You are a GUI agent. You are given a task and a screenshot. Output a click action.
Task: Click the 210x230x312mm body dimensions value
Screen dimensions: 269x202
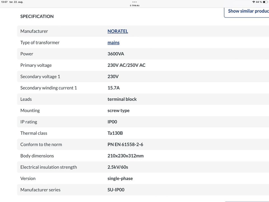(x=126, y=156)
